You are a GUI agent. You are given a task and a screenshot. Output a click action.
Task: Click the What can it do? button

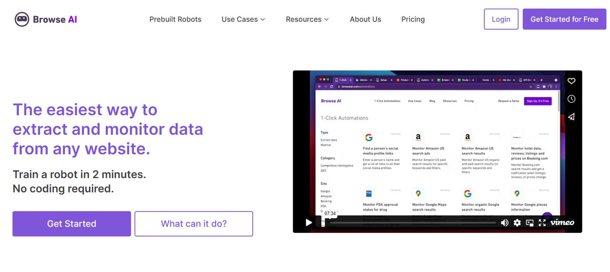194,224
